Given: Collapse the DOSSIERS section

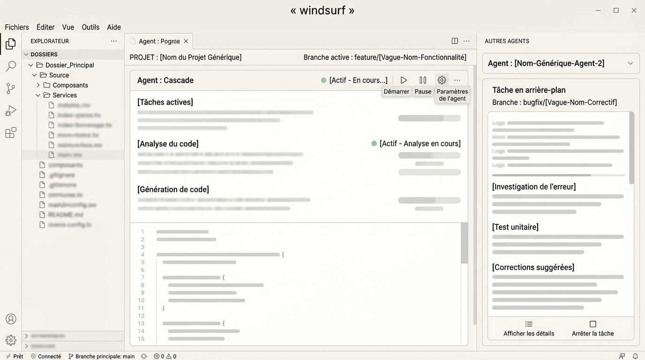Looking at the screenshot, I should (27, 54).
